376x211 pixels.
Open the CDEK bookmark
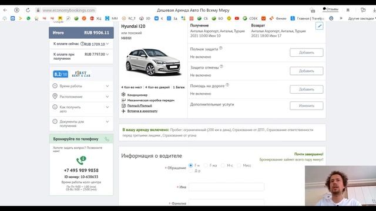click(x=250, y=18)
